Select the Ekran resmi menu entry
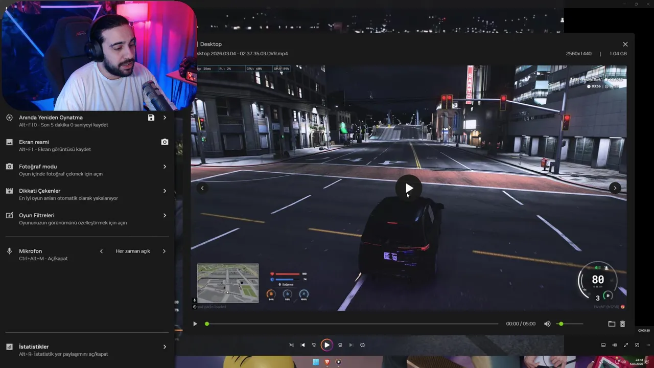This screenshot has width=654, height=368. (x=87, y=146)
